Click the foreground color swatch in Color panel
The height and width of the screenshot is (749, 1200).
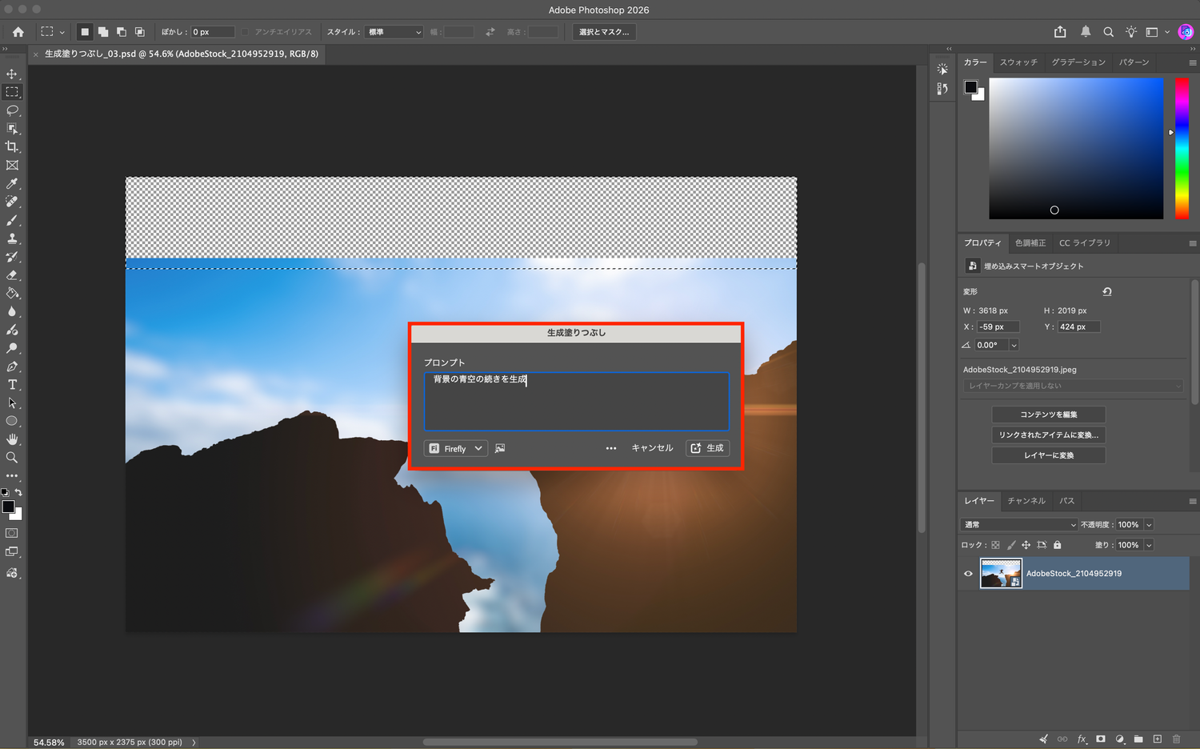coord(971,87)
